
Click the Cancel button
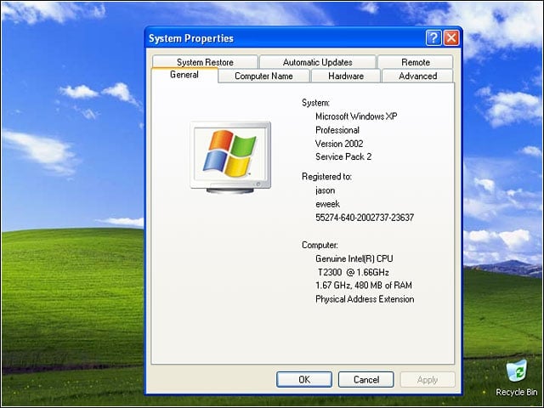(366, 380)
